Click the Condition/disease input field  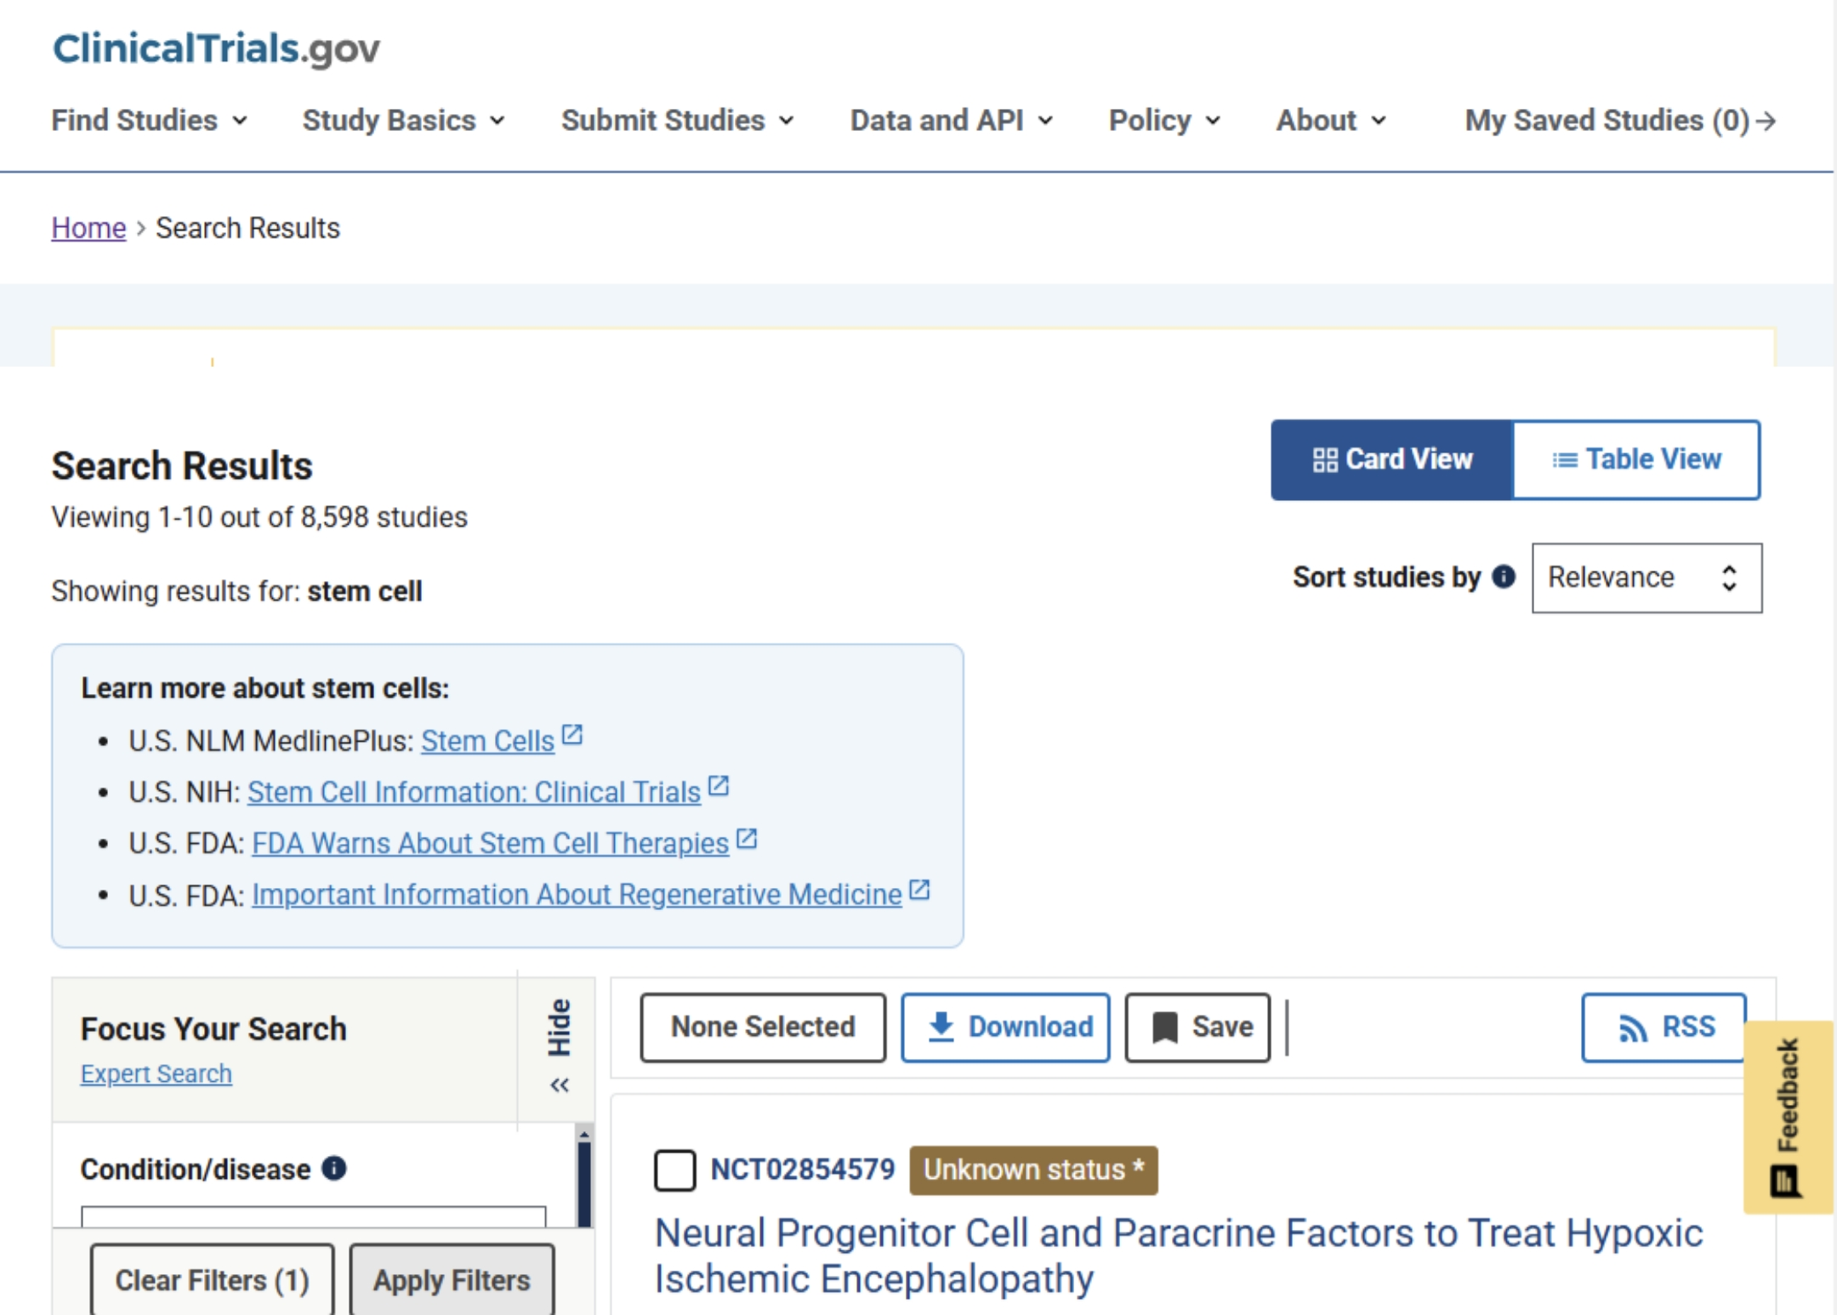tap(313, 1216)
